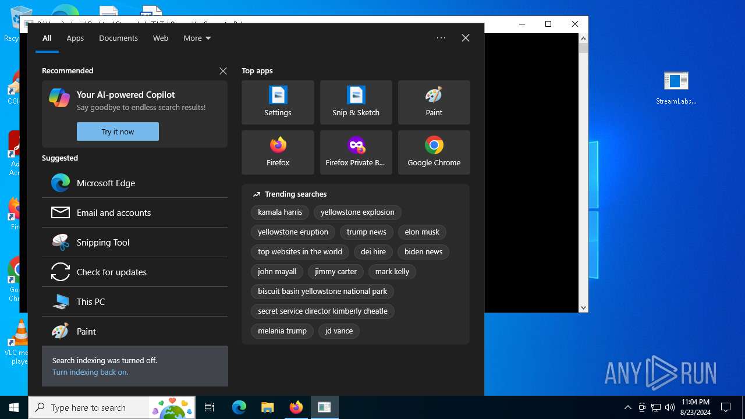The width and height of the screenshot is (745, 419).
Task: Click the taskbar clock and date
Action: (x=695, y=407)
